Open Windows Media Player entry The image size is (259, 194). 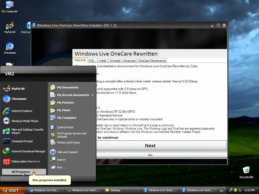24,121
